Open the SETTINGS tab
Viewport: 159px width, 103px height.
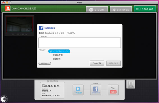(121, 10)
